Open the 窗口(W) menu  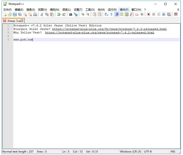click(x=136, y=10)
